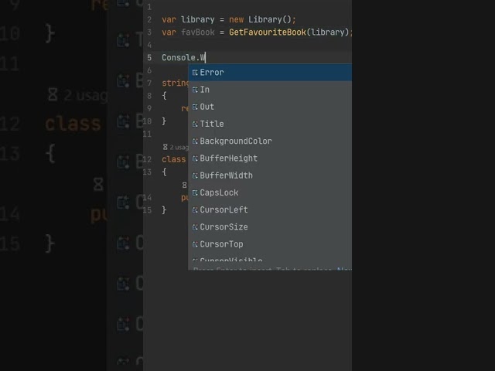Click the closing brace on line 15
This screenshot has height=371, width=495.
164,210
